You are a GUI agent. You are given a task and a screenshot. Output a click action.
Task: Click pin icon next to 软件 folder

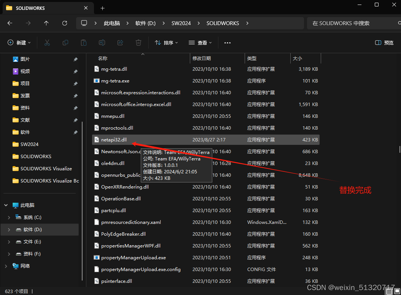[75, 132]
